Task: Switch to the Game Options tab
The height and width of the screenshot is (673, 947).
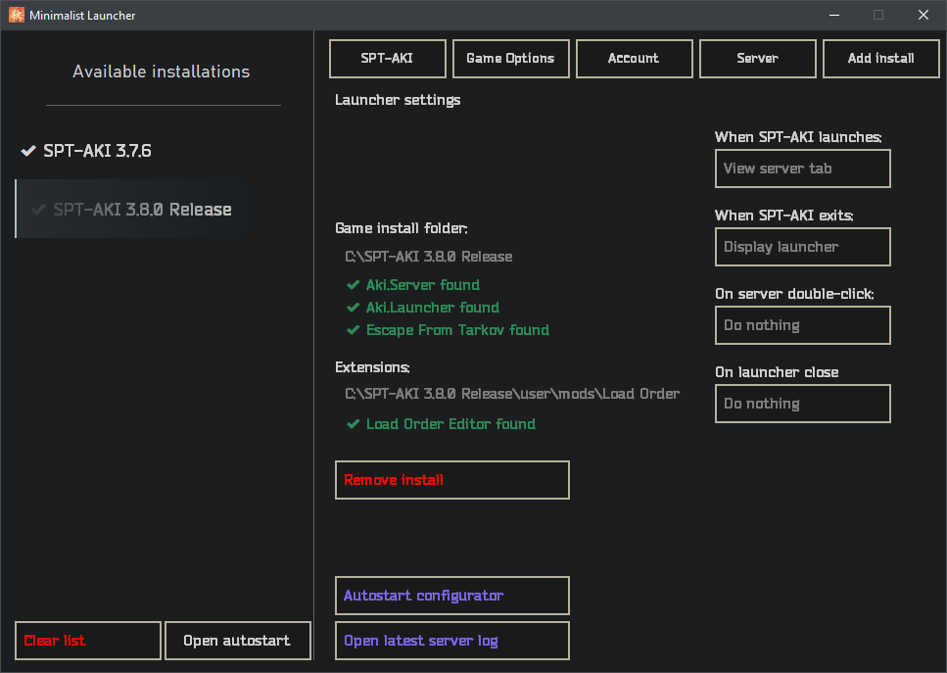Action: (x=510, y=59)
